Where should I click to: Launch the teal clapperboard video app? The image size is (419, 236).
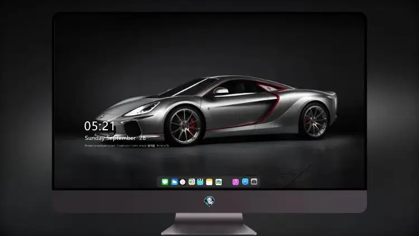(200, 182)
